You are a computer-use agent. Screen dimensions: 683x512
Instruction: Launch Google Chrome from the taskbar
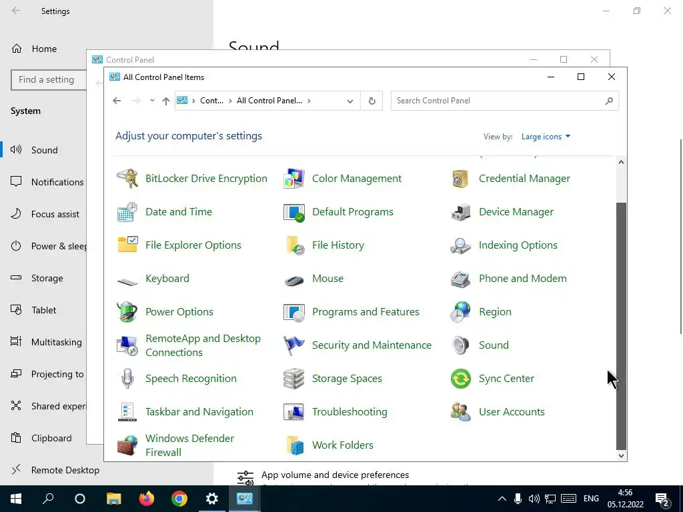(x=179, y=499)
